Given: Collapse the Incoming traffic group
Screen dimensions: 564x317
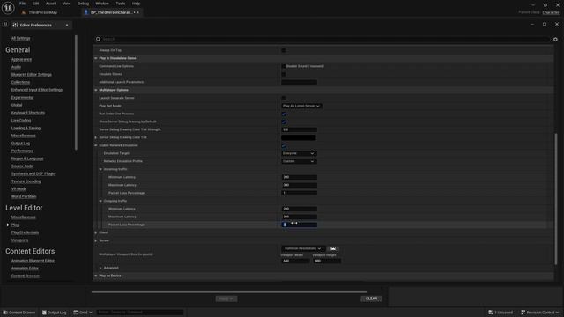Looking at the screenshot, I should (x=100, y=169).
